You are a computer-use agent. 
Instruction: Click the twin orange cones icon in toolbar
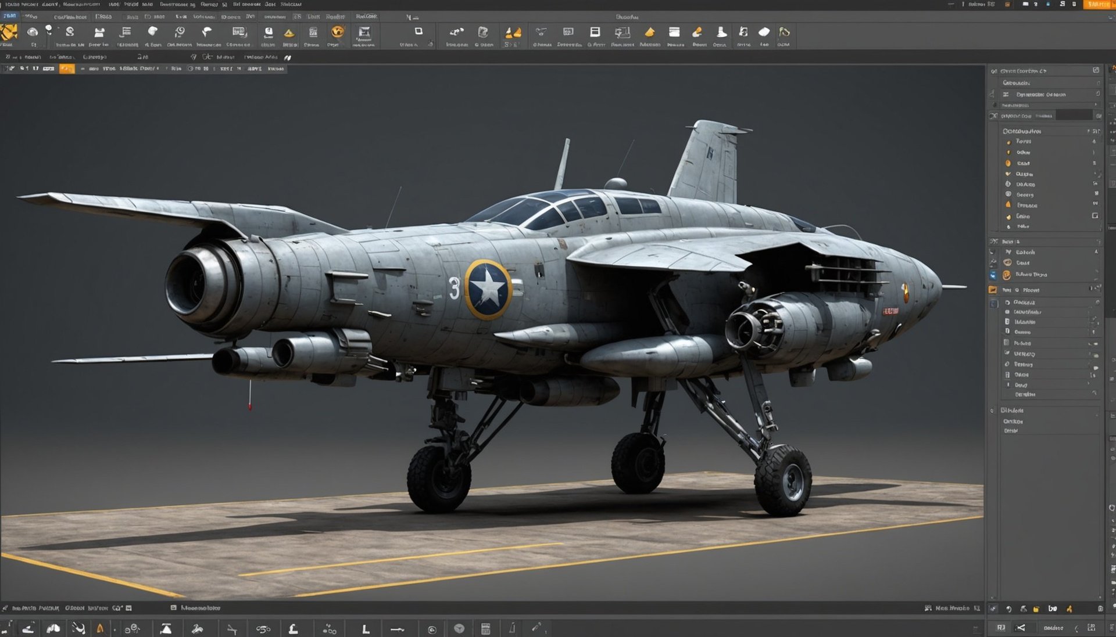click(x=513, y=33)
